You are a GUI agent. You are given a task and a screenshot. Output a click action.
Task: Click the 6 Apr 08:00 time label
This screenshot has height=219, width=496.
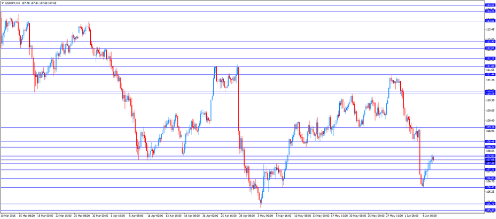136,216
